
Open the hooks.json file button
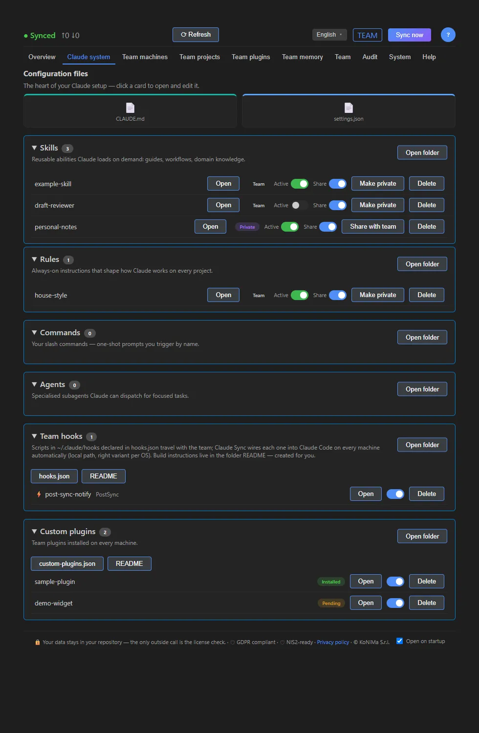54,476
